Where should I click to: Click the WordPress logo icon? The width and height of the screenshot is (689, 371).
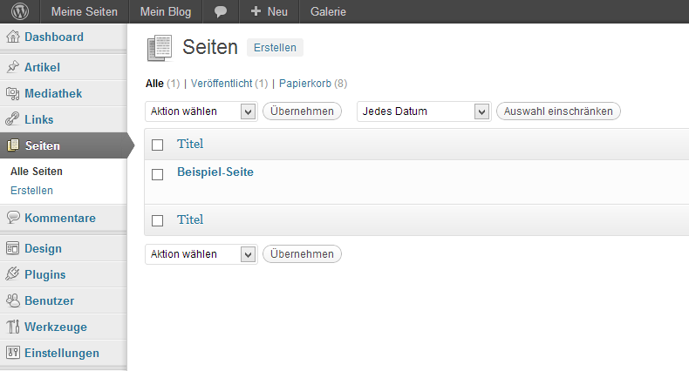pyautogui.click(x=20, y=11)
